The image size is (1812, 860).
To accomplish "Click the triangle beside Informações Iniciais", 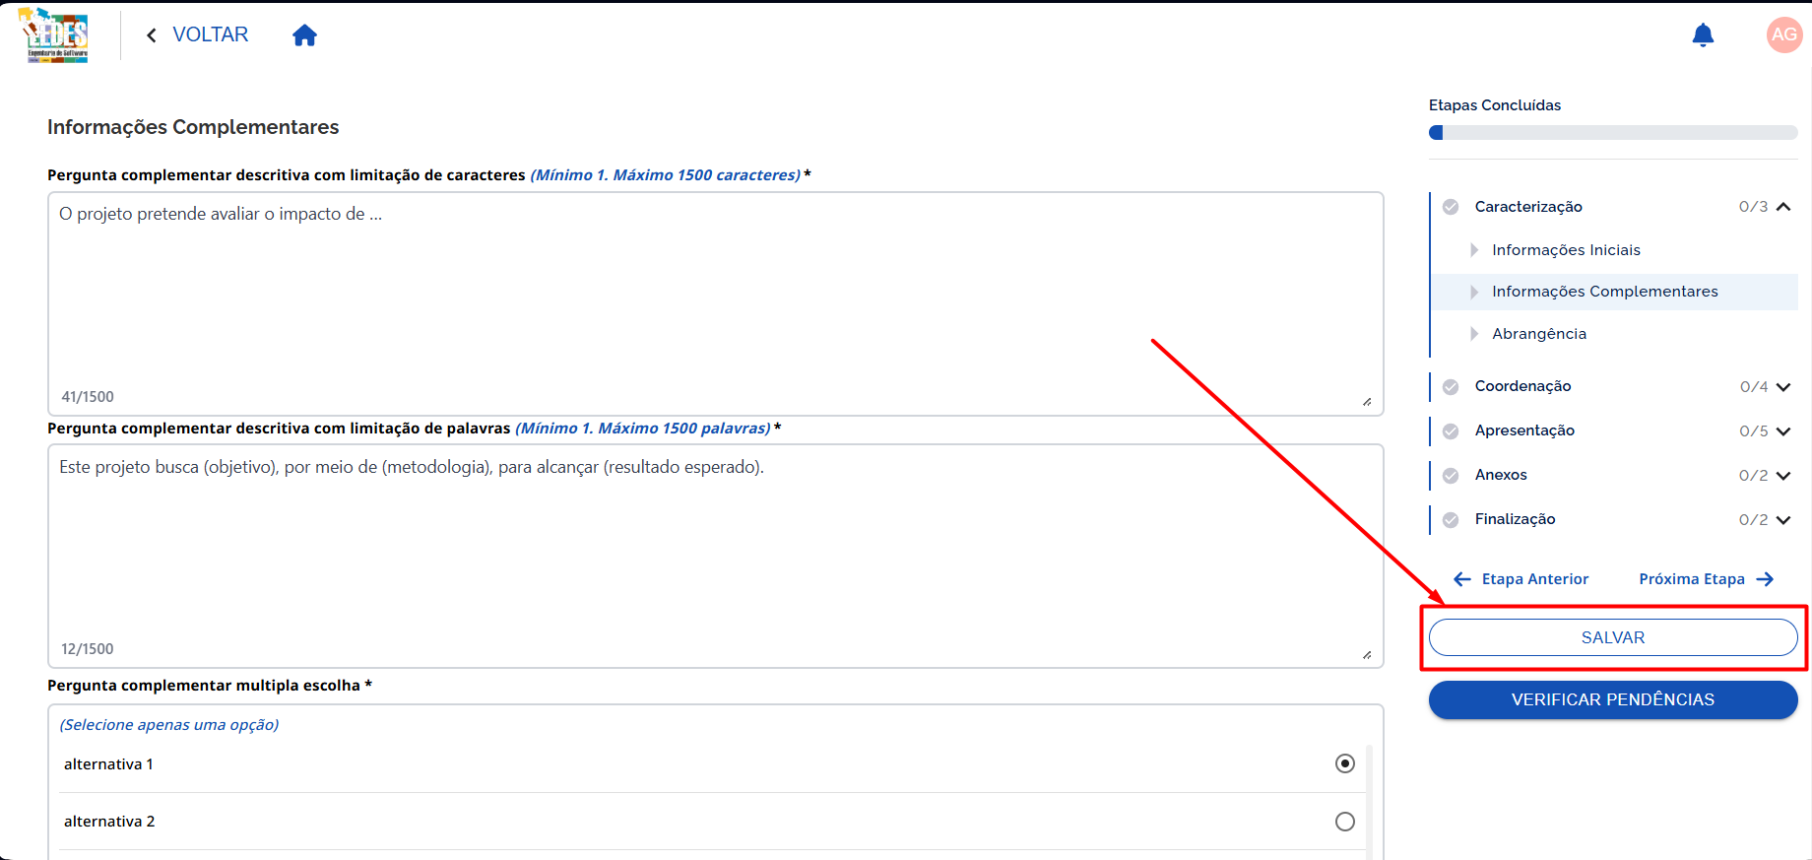I will pyautogui.click(x=1474, y=250).
